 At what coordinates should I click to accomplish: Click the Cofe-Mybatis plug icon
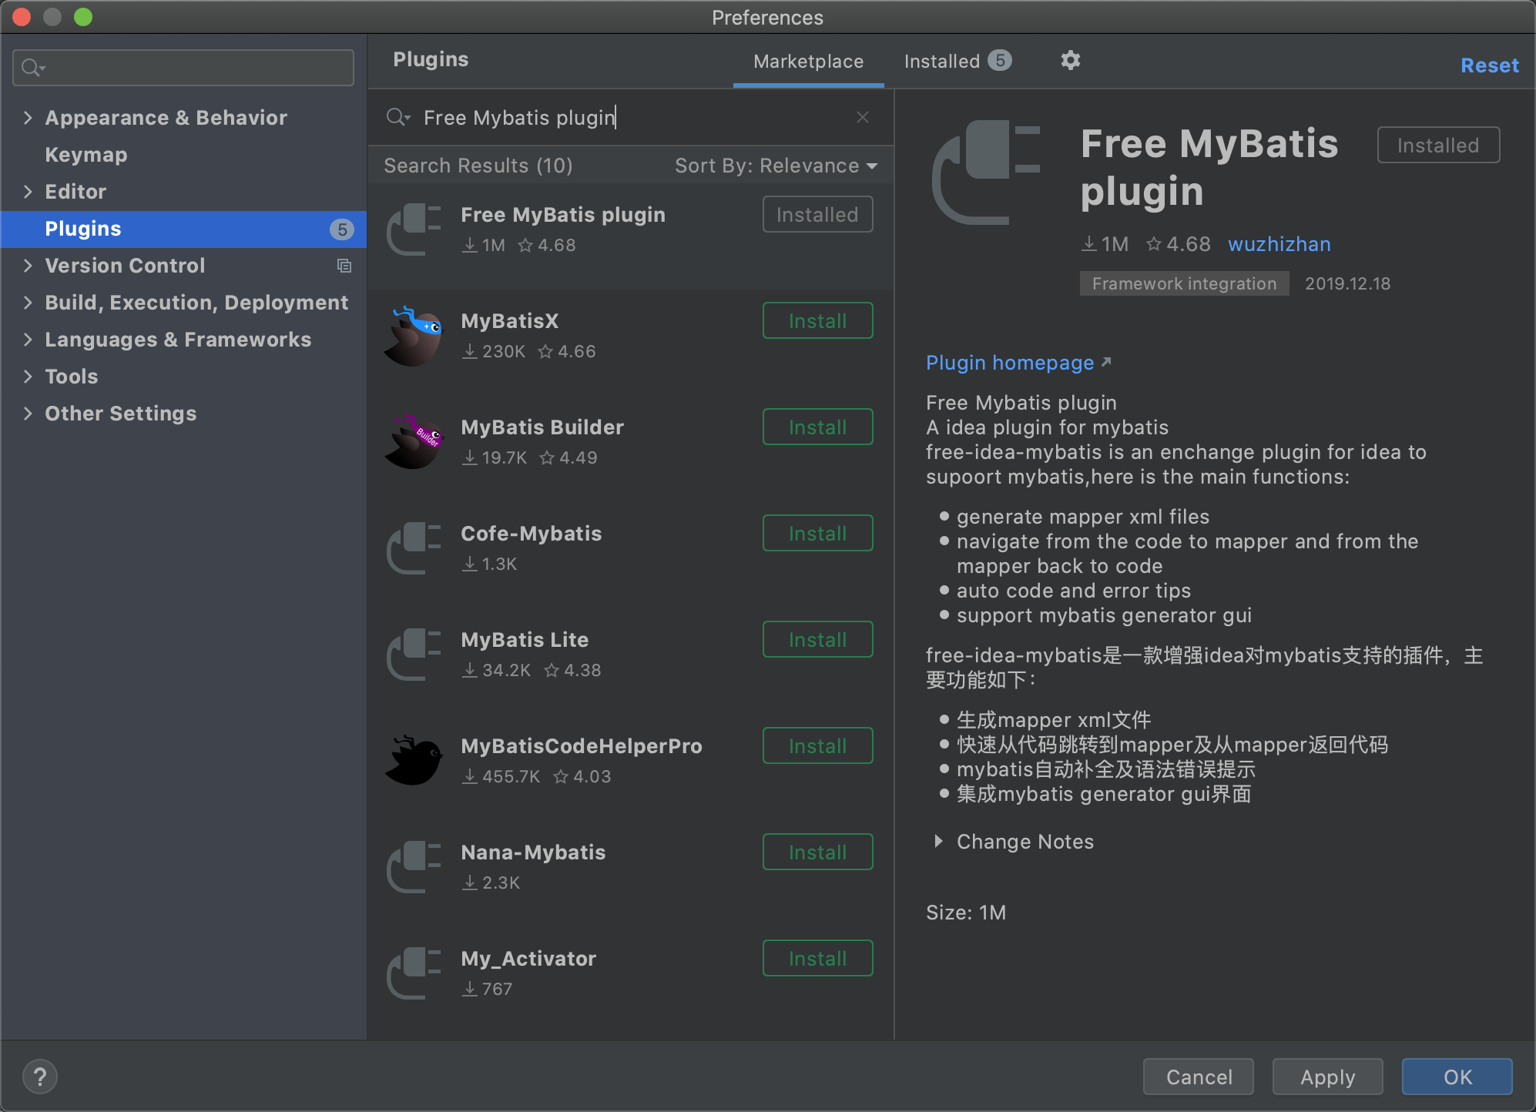[414, 548]
